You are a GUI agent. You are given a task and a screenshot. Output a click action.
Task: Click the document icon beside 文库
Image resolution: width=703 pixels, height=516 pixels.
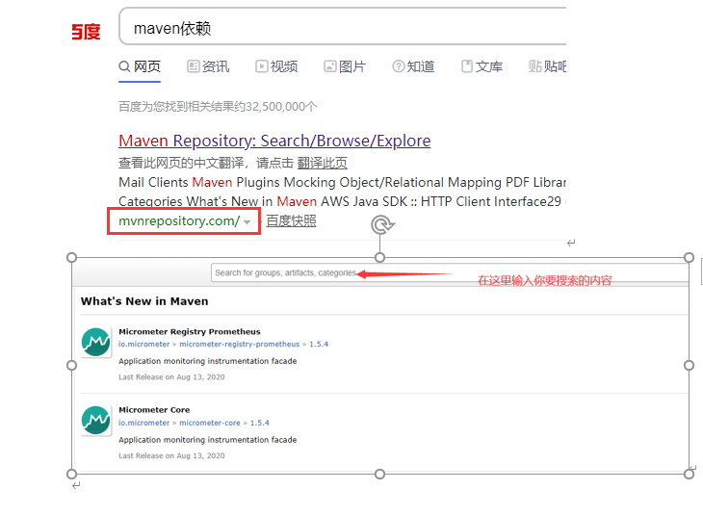[467, 66]
